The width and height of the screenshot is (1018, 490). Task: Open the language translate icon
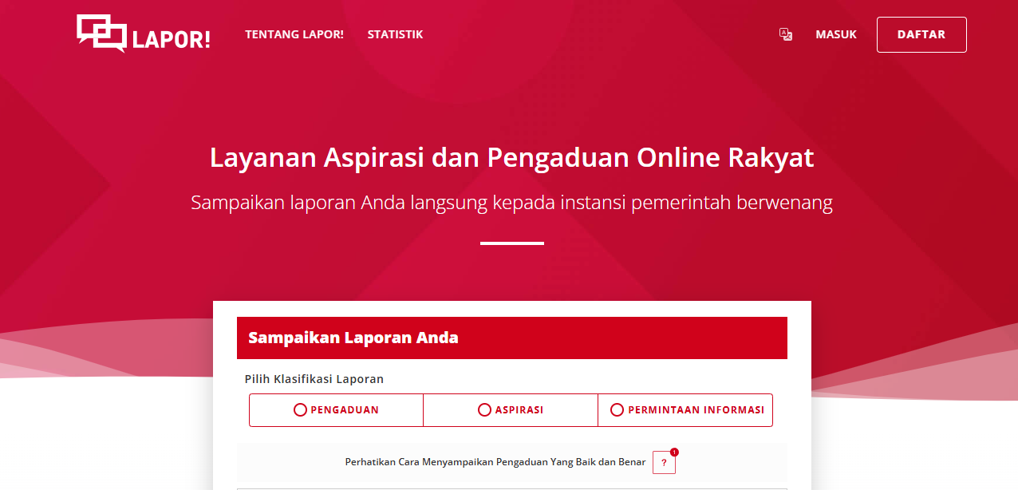[x=786, y=34]
